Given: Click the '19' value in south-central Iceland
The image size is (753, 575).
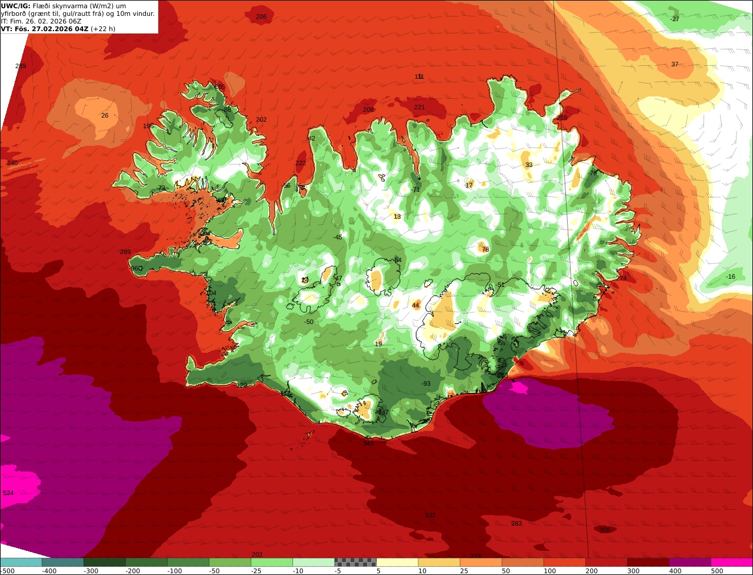Looking at the screenshot, I should (378, 344).
